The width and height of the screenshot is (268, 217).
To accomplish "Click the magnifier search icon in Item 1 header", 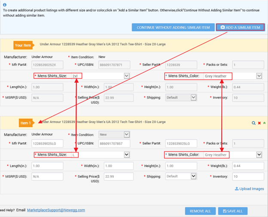I will (254, 123).
